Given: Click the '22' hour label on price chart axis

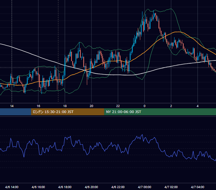Looking at the screenshot, I should click(x=118, y=106).
